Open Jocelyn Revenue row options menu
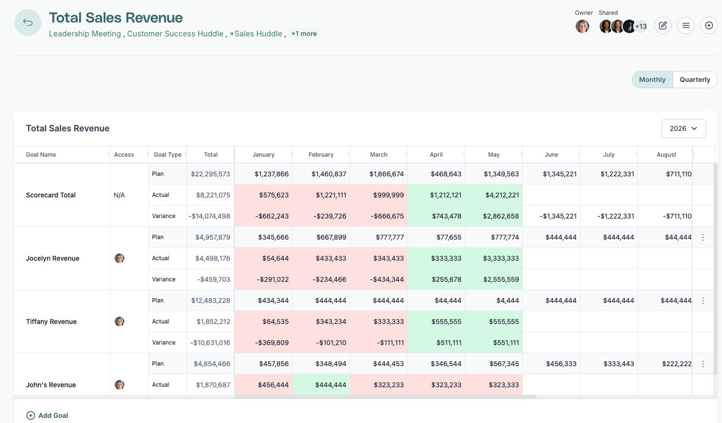The image size is (722, 423). [x=703, y=237]
